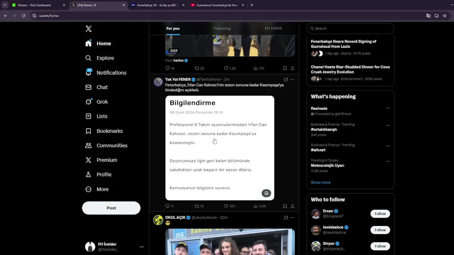The width and height of the screenshot is (454, 255).
Task: Open more options on Tek Yol FENER post
Action: point(293,80)
